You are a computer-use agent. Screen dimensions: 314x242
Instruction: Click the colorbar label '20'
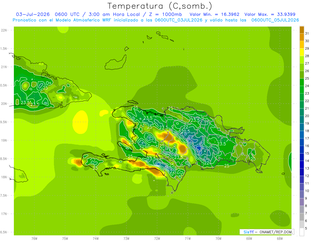307,116
